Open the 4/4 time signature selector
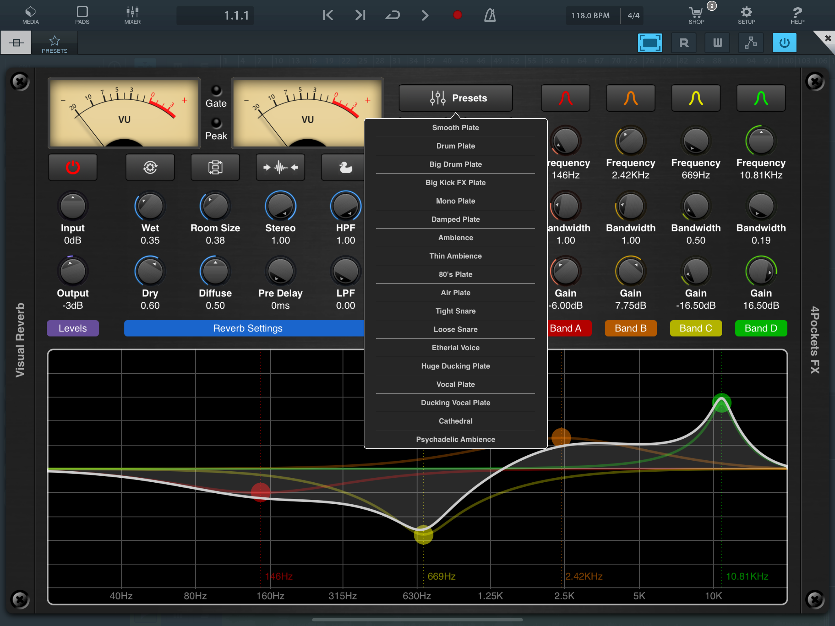Image resolution: width=835 pixels, height=626 pixels. pos(633,16)
